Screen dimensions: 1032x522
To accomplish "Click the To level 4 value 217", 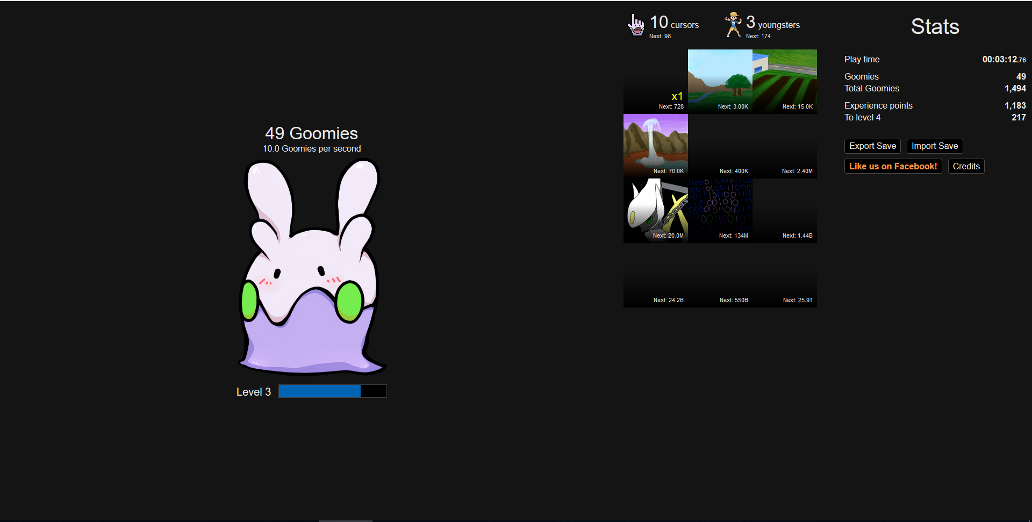I will click(x=1019, y=118).
